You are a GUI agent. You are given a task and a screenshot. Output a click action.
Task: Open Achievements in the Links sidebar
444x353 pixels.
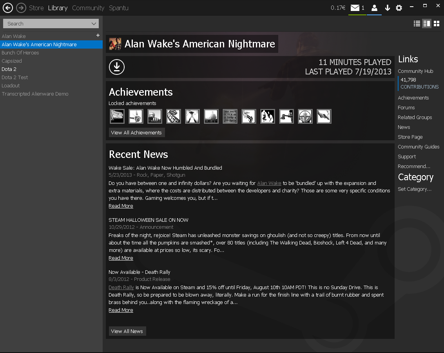[x=413, y=98]
